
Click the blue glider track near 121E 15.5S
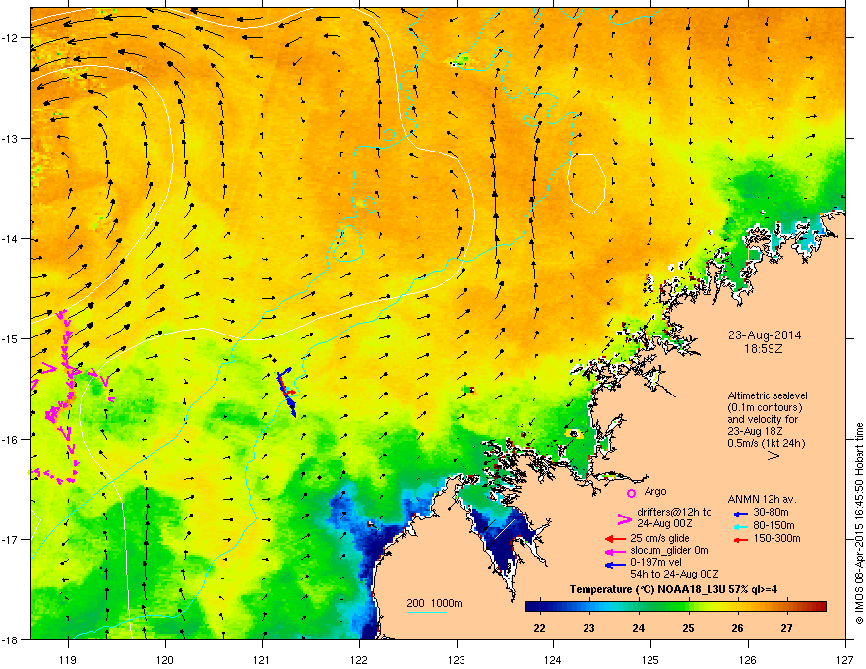286,394
